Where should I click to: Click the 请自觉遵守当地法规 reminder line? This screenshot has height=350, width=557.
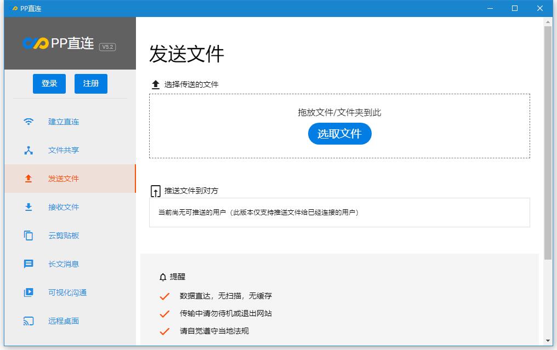(214, 331)
